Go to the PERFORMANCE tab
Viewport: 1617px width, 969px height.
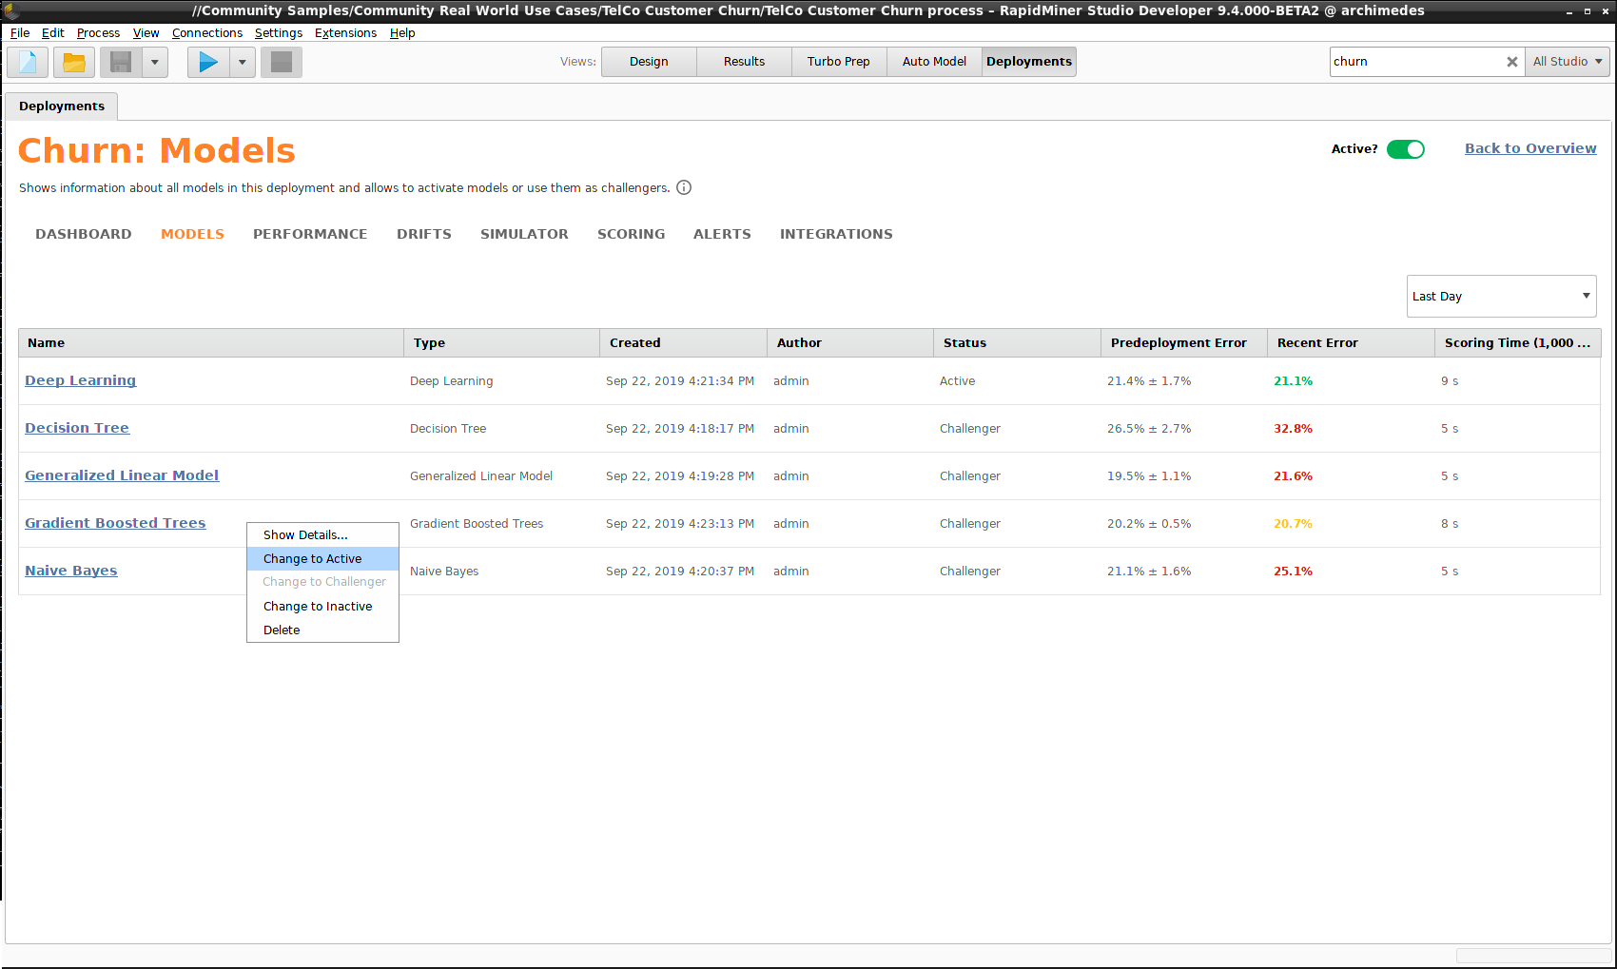[310, 234]
